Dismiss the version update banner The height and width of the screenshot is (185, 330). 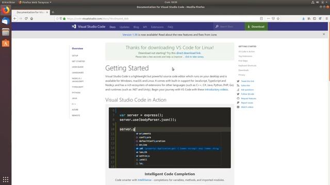pos(324,34)
